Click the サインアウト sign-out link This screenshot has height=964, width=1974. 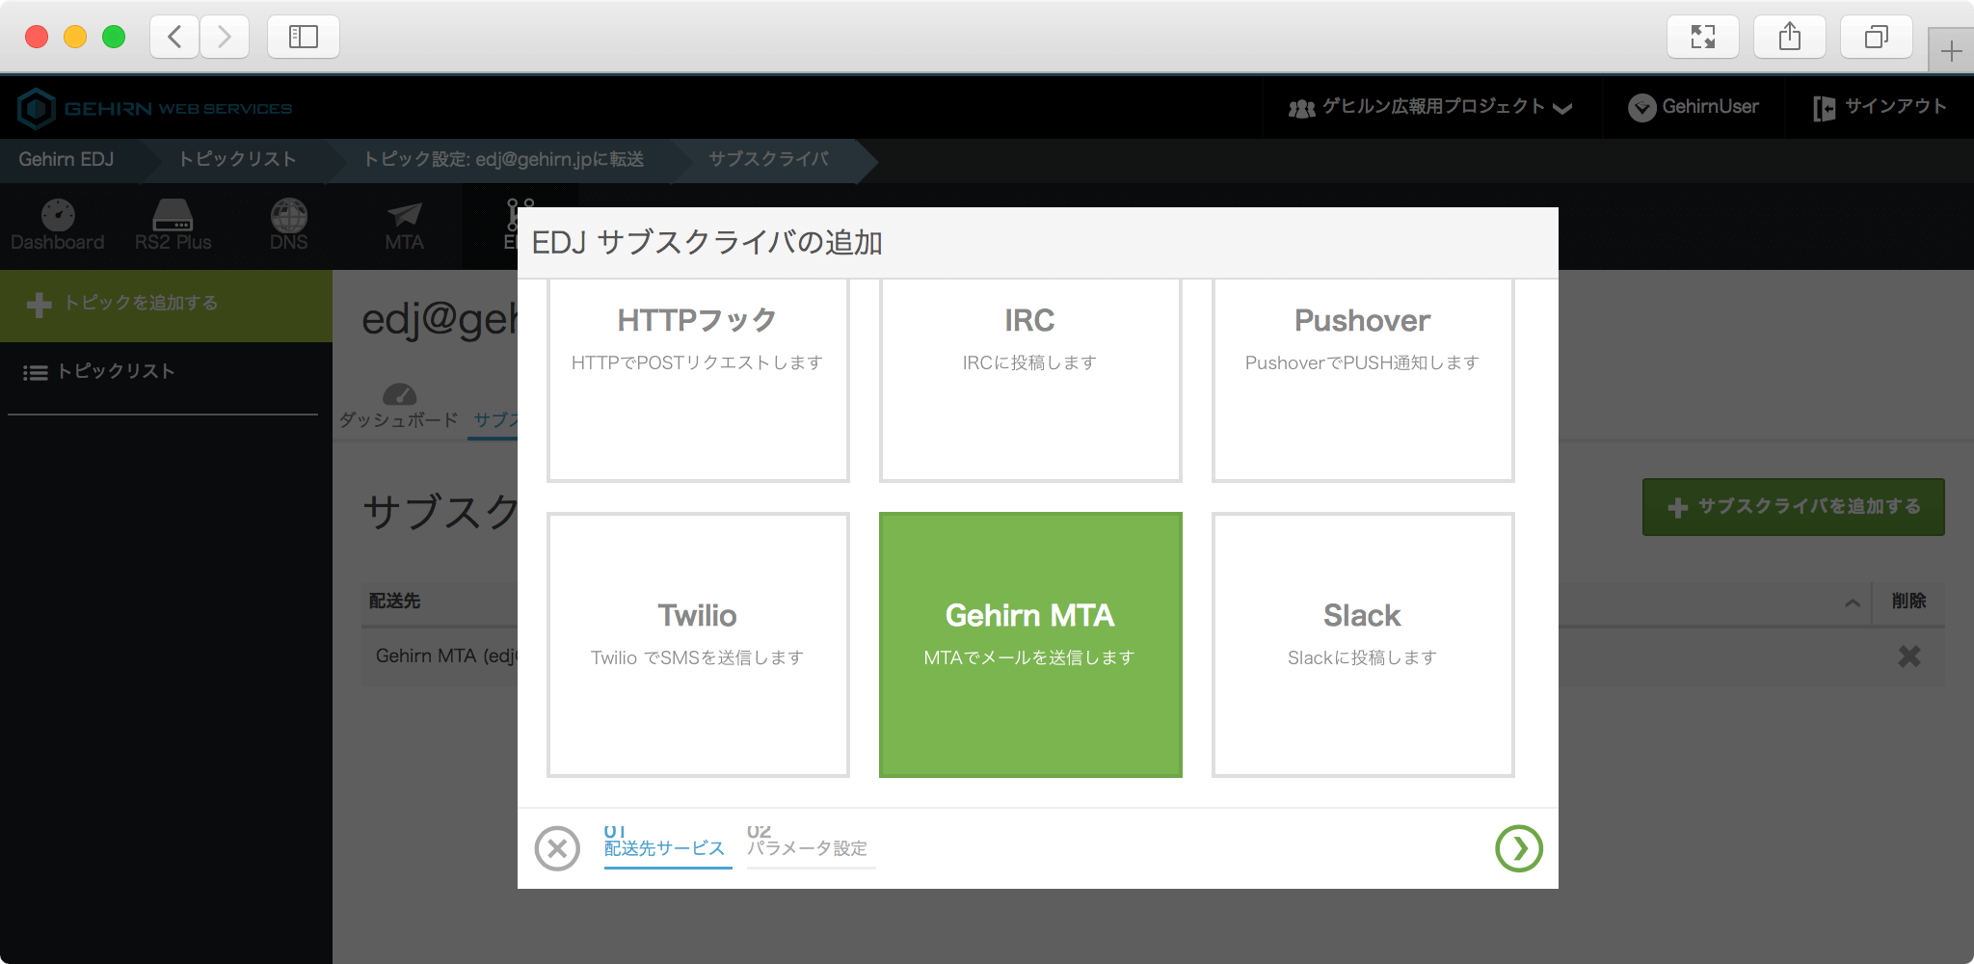pos(1880,107)
